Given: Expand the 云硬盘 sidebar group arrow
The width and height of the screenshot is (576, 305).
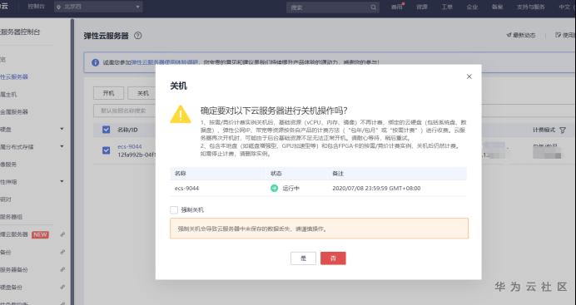Looking at the screenshot, I should pyautogui.click(x=62, y=129).
